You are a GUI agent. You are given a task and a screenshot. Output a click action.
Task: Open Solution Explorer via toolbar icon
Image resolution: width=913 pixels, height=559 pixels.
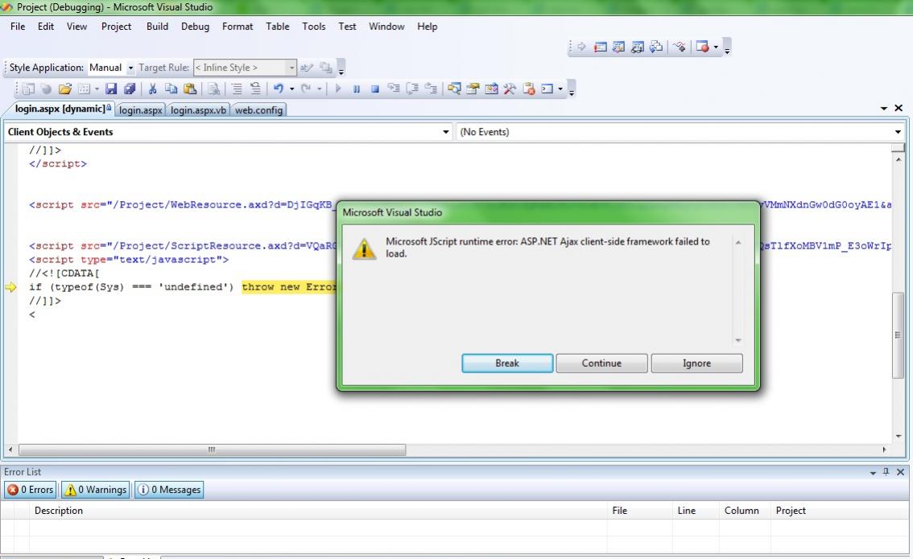tap(454, 89)
